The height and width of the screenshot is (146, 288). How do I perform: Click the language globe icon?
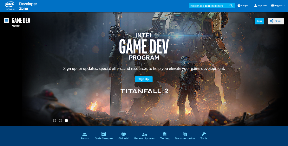click(x=273, y=6)
